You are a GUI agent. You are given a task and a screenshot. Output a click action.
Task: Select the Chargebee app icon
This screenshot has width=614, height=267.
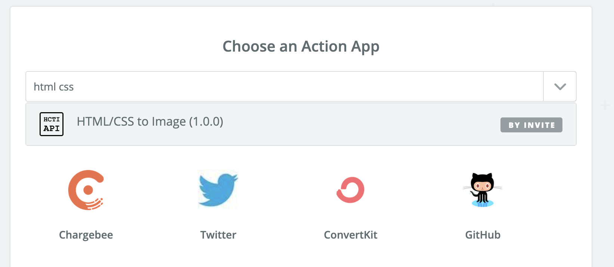coord(86,190)
